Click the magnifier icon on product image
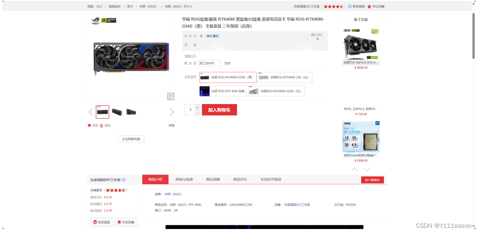The width and height of the screenshot is (478, 232). pyautogui.click(x=171, y=96)
